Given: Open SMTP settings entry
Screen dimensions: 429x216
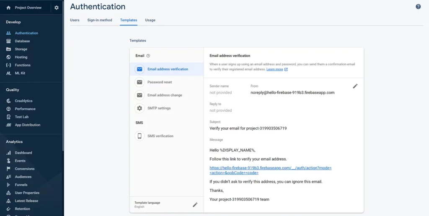Looking at the screenshot, I should 167,108.
